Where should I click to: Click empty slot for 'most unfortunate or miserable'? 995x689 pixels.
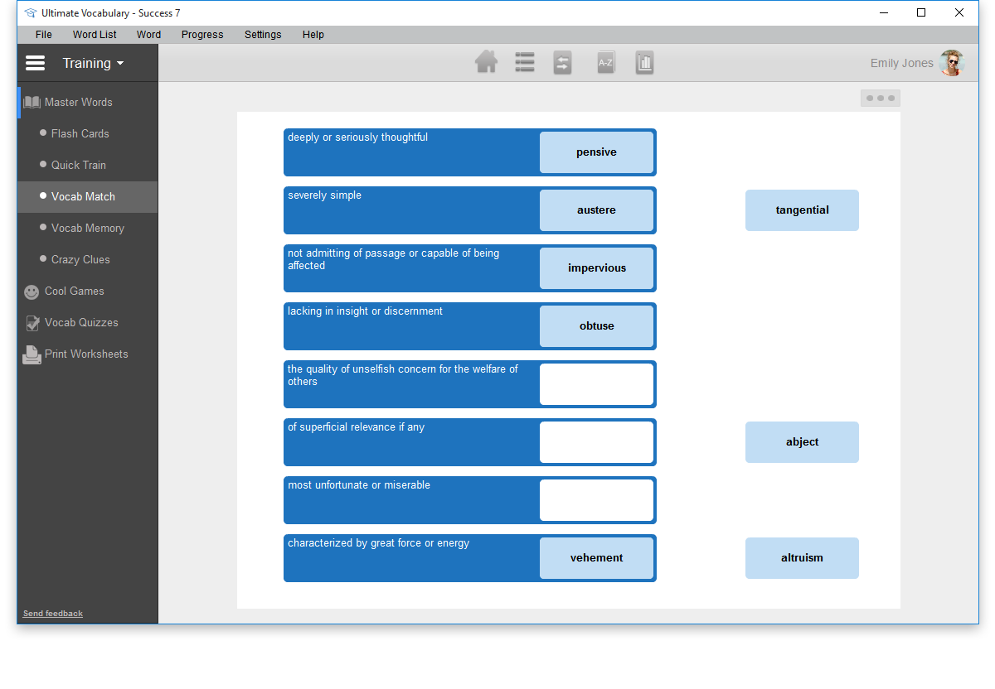(x=596, y=500)
